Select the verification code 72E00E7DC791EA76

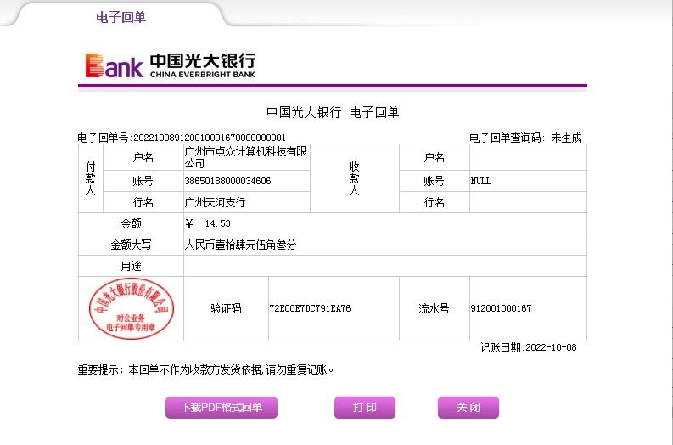point(310,308)
